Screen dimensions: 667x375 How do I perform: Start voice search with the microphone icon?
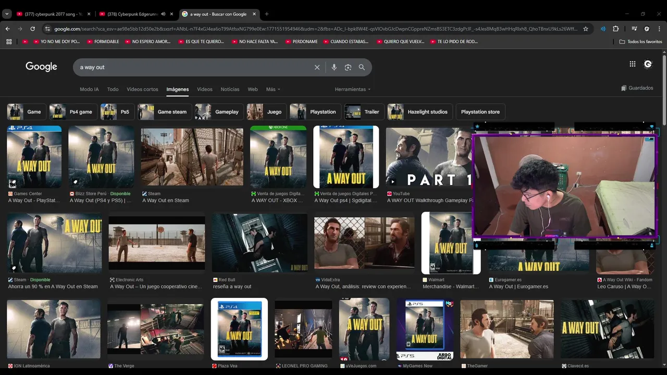(x=334, y=67)
